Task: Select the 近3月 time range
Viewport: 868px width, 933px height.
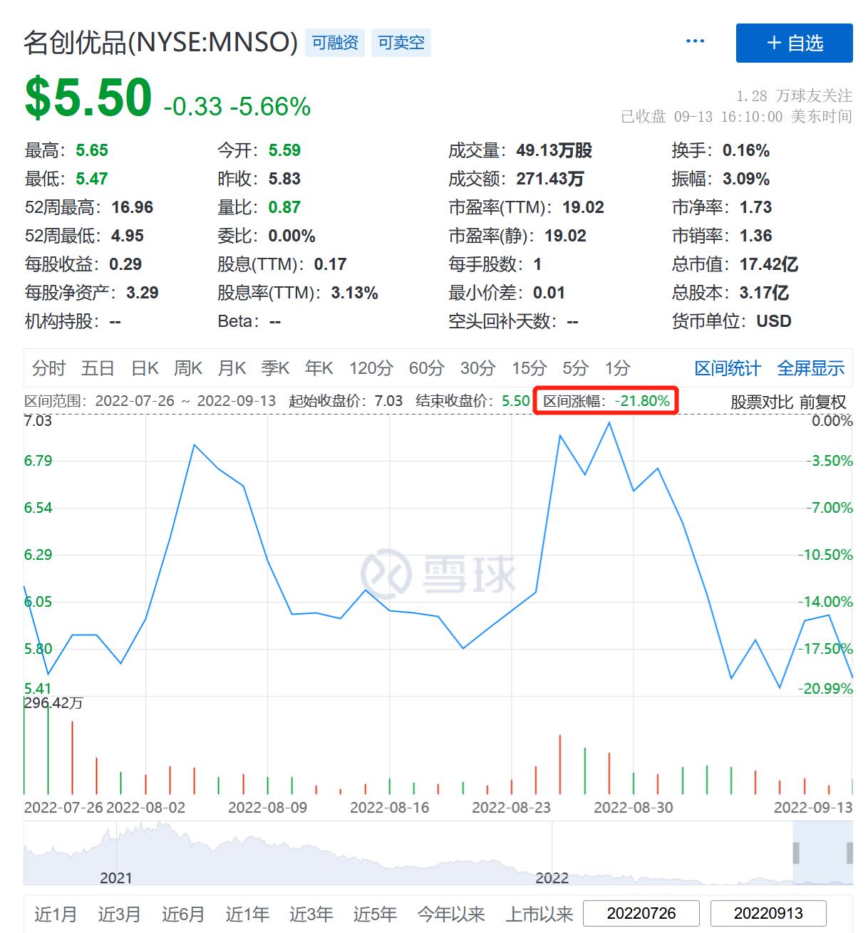Action: (x=119, y=914)
